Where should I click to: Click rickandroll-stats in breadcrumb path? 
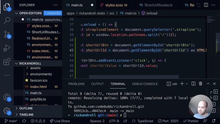[x=92, y=13]
